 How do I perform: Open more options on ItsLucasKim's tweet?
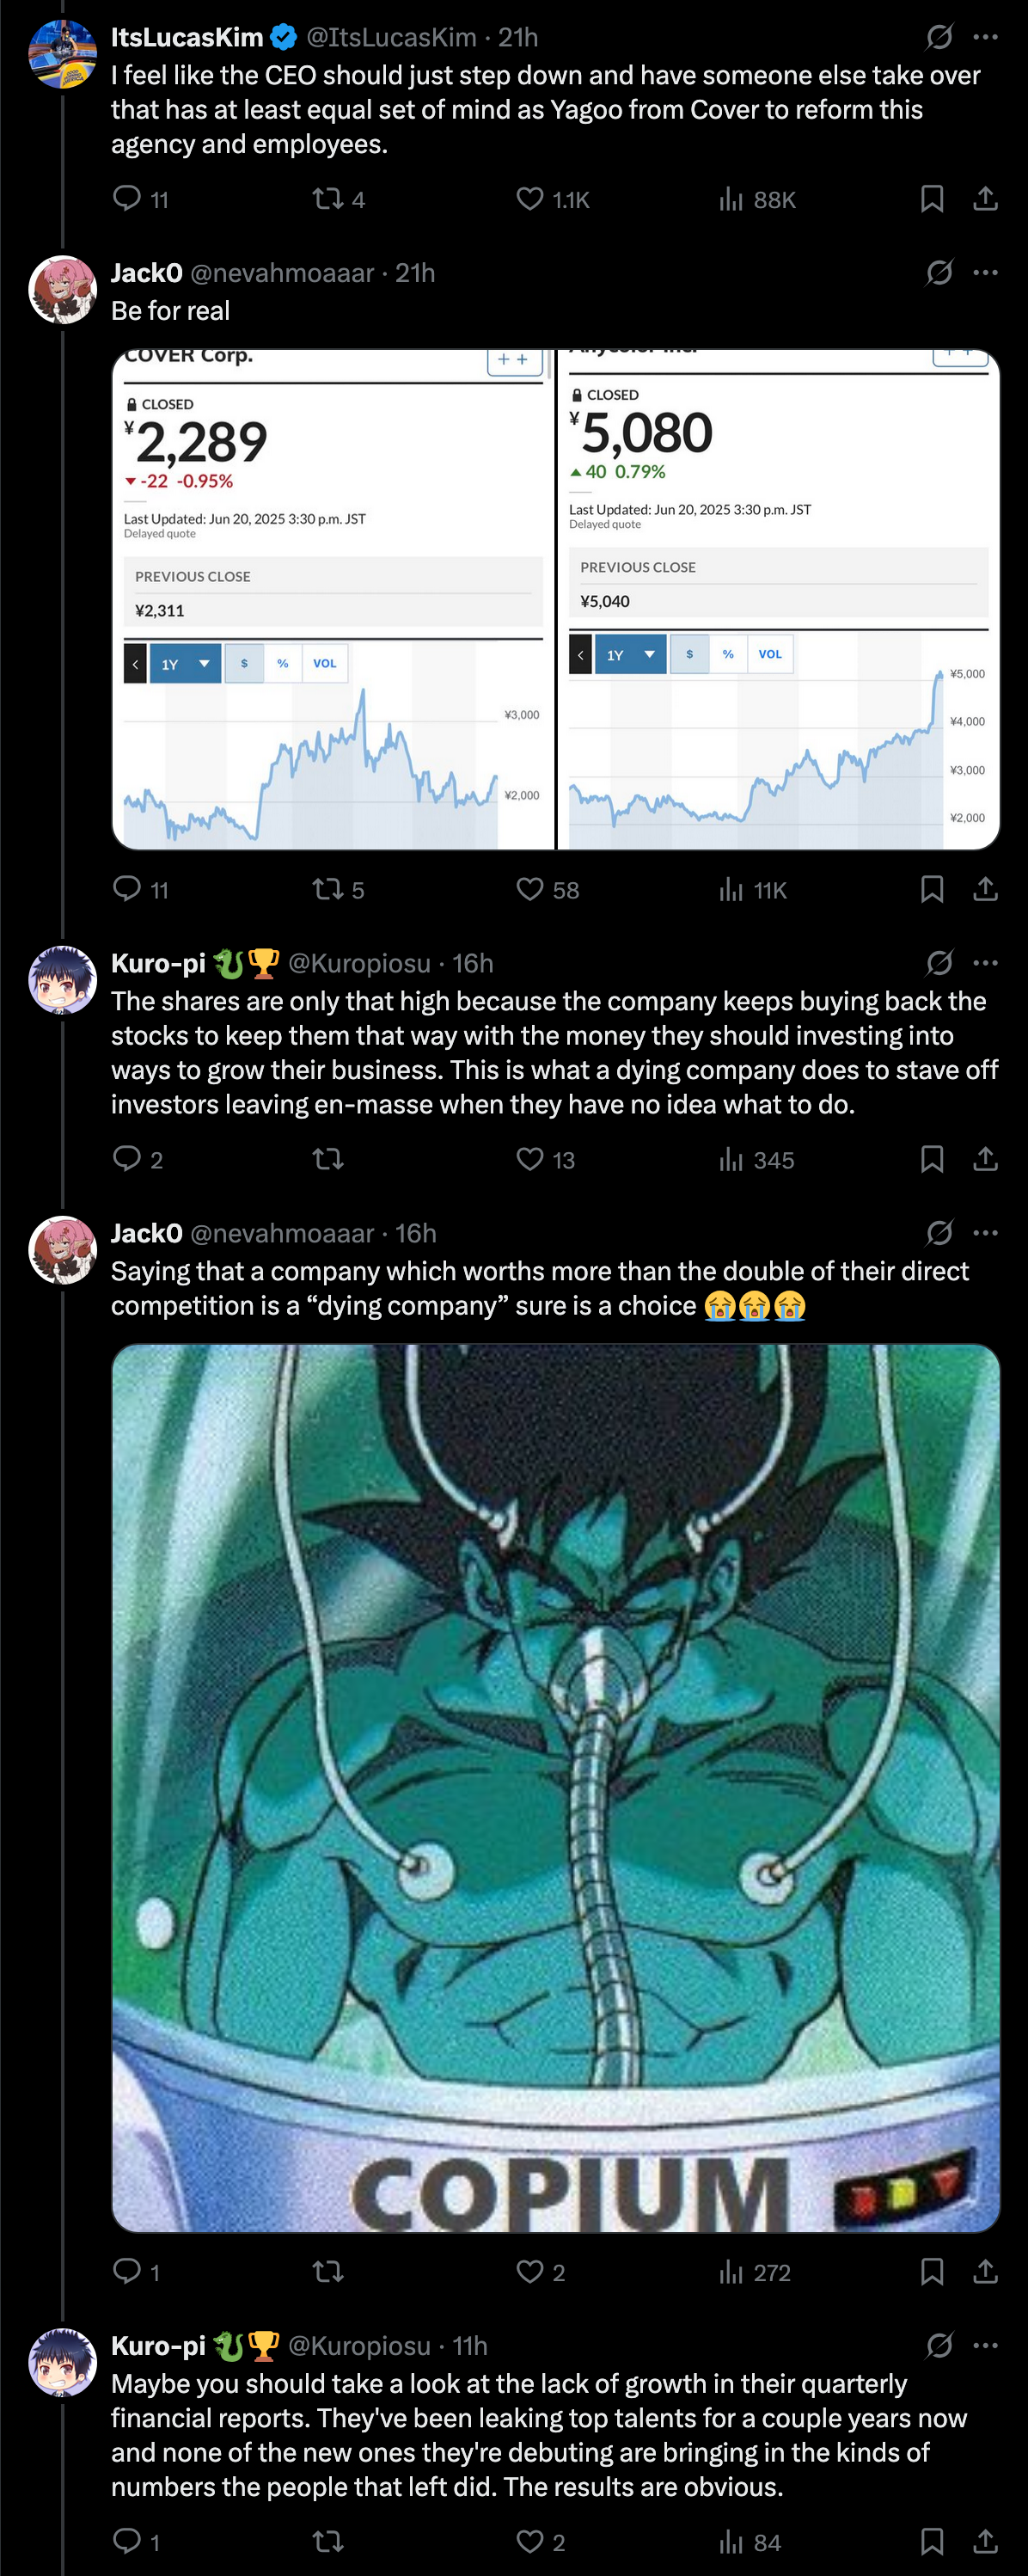coord(985,37)
